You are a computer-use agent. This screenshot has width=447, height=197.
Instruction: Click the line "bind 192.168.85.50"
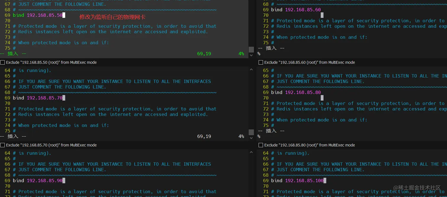[x=38, y=15]
